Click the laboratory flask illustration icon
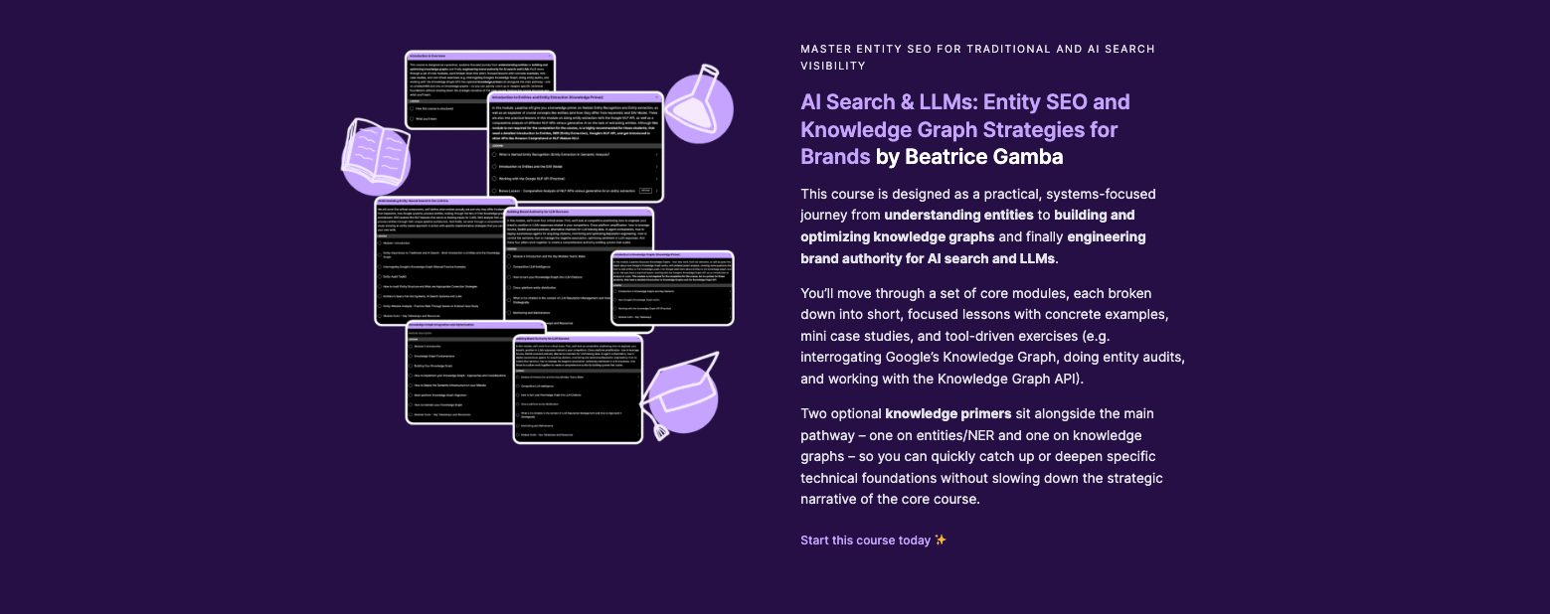Viewport: 1550px width, 614px height. pos(699,104)
